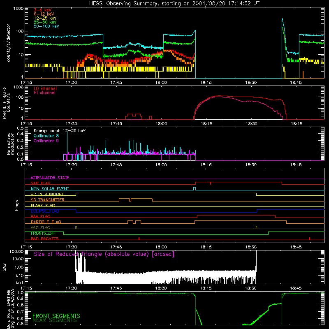Image resolution: width=329 pixels, height=329 pixels.
Task: Click the counts/s/detector axis label
Action: click(9, 43)
